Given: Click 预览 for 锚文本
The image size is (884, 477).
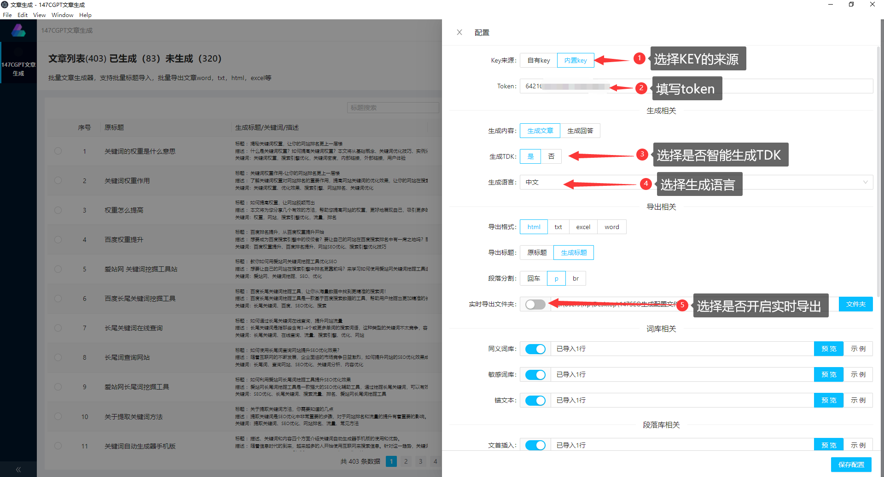Looking at the screenshot, I should click(x=829, y=400).
